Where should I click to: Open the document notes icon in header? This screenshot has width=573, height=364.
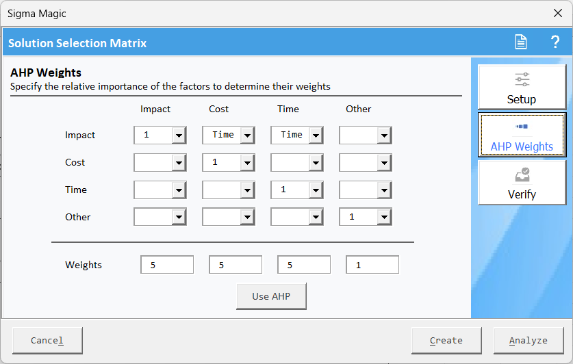pos(521,42)
